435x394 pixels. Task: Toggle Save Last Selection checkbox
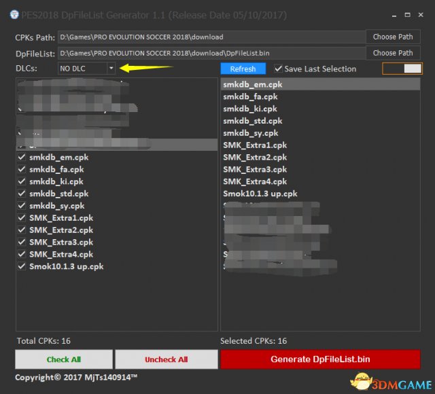(278, 69)
